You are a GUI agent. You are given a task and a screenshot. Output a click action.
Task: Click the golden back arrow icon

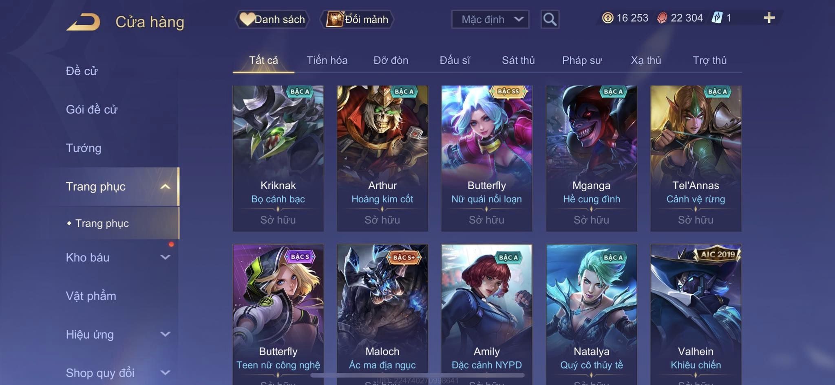pos(84,22)
